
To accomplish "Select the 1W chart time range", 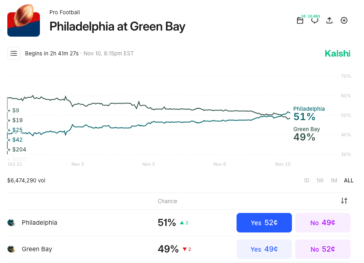I will pos(320,180).
